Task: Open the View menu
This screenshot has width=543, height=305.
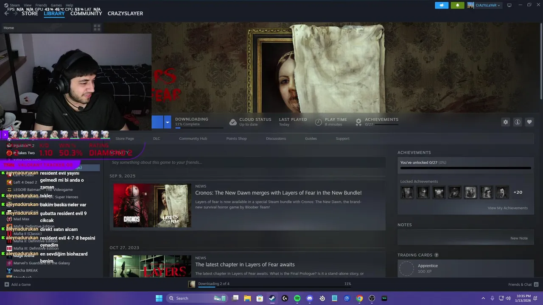Action: [28, 5]
